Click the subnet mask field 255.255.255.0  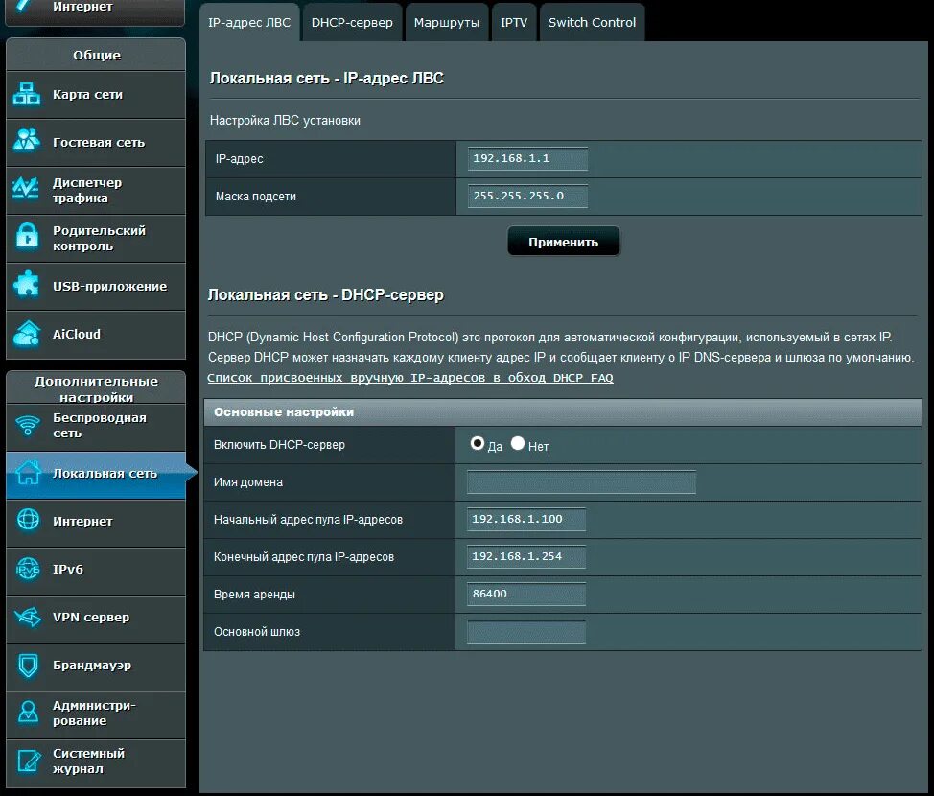coord(527,196)
